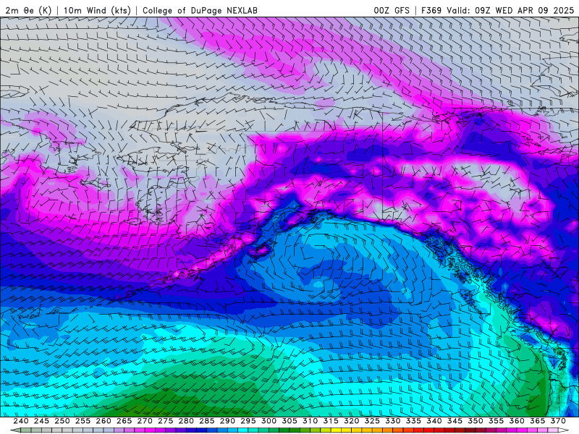579x434 pixels.
Task: Click the 260 value on the color scale
Action: pos(103,421)
